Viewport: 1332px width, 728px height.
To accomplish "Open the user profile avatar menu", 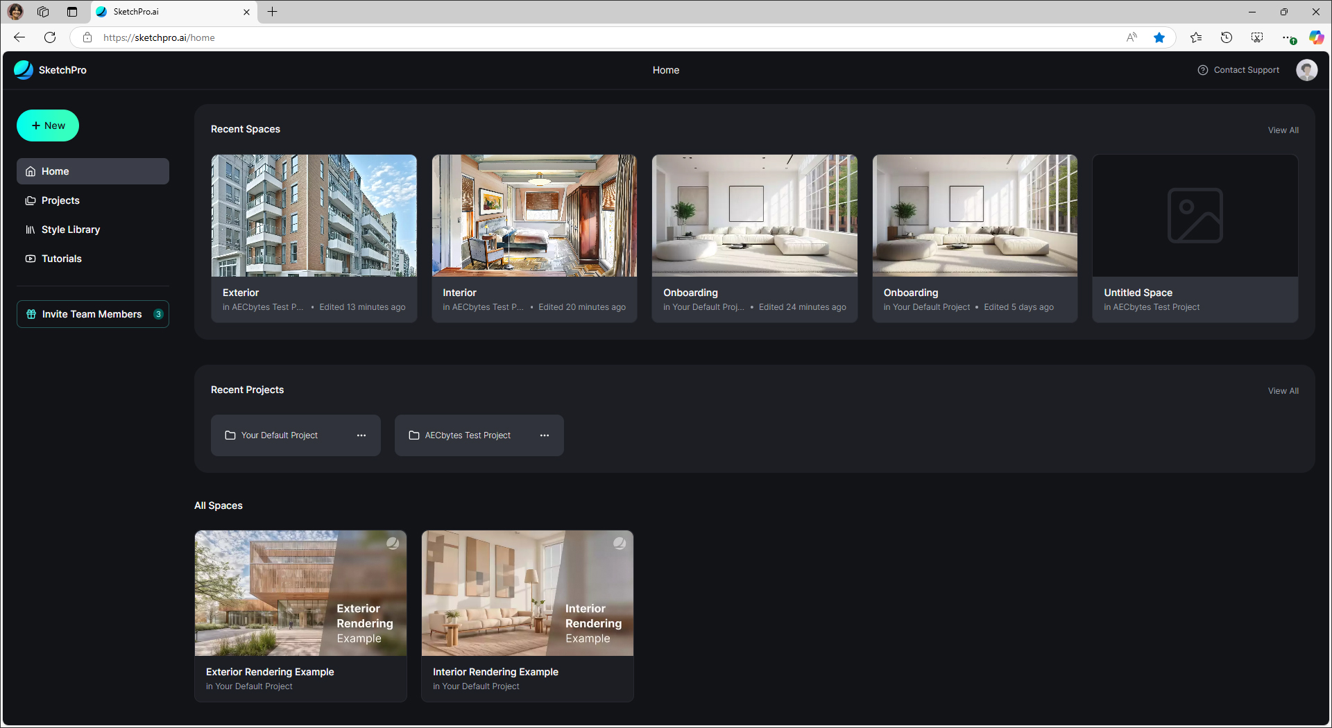I will pyautogui.click(x=1307, y=70).
